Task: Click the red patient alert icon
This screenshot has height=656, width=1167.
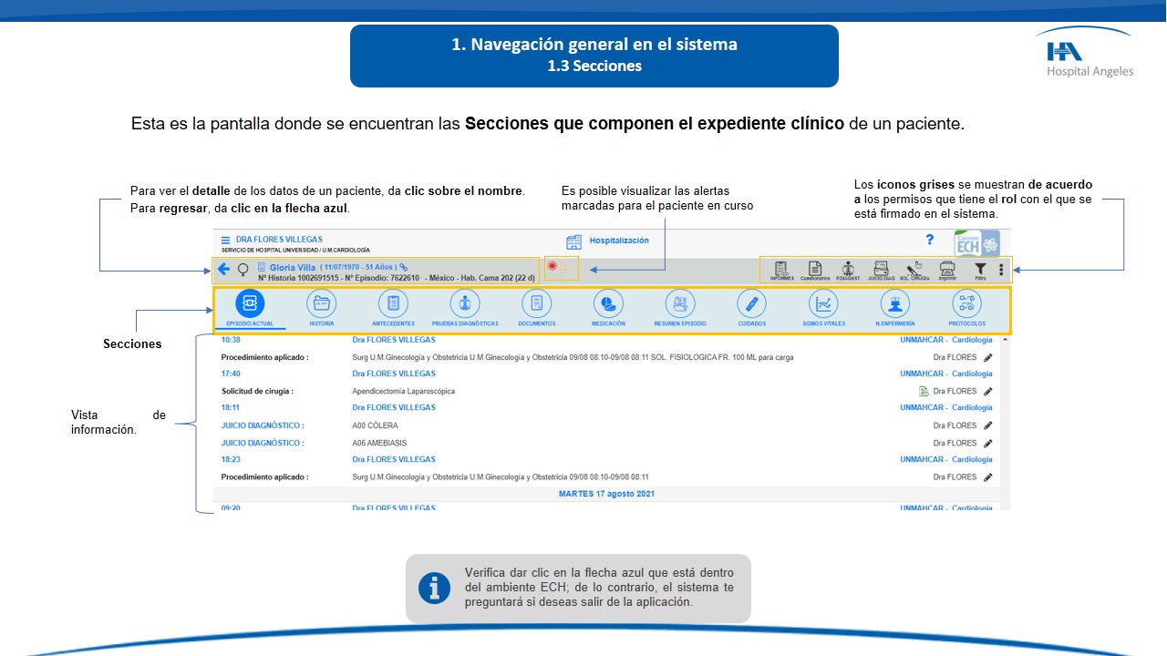Action: pos(552,267)
